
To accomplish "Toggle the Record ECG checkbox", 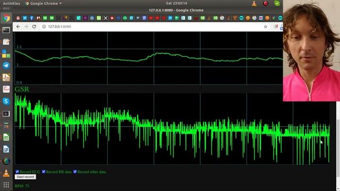I will [x=17, y=171].
